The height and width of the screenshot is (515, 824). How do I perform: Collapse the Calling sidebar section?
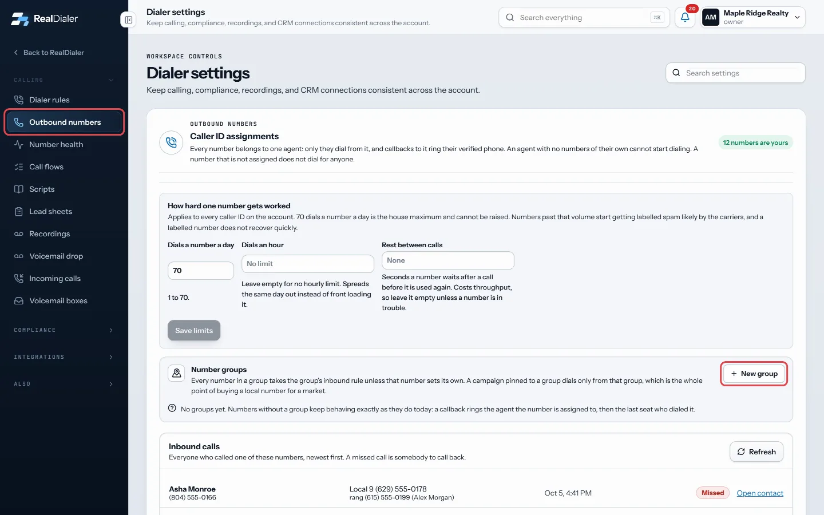pos(64,80)
